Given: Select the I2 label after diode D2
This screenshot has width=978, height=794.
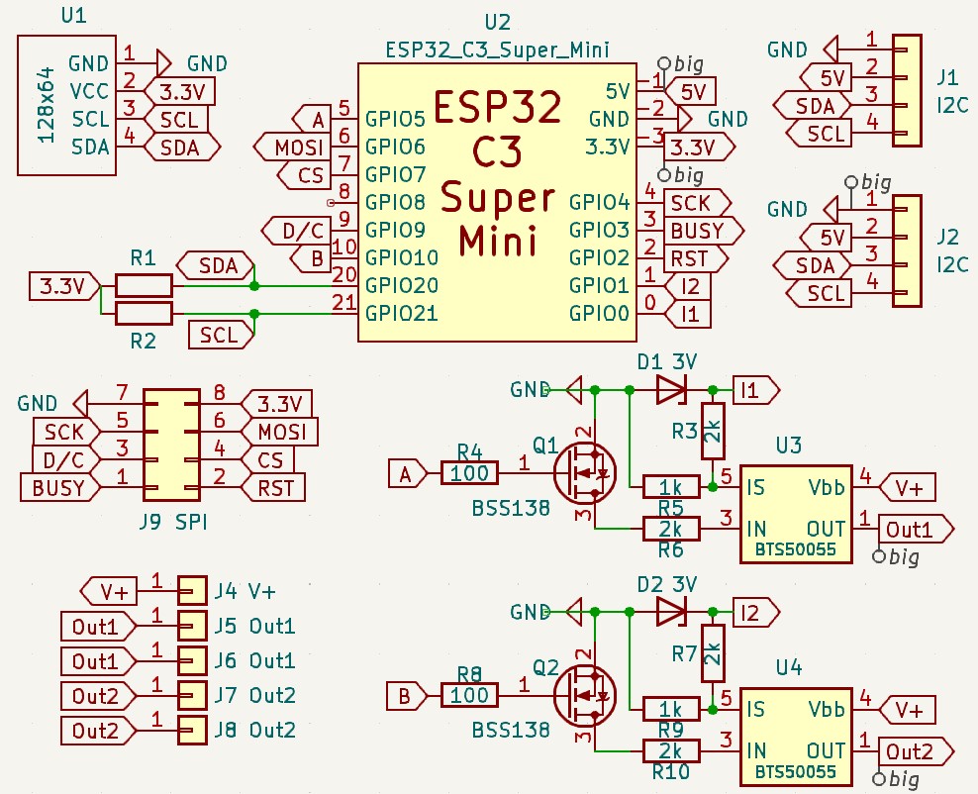Looking at the screenshot, I should pos(756,613).
